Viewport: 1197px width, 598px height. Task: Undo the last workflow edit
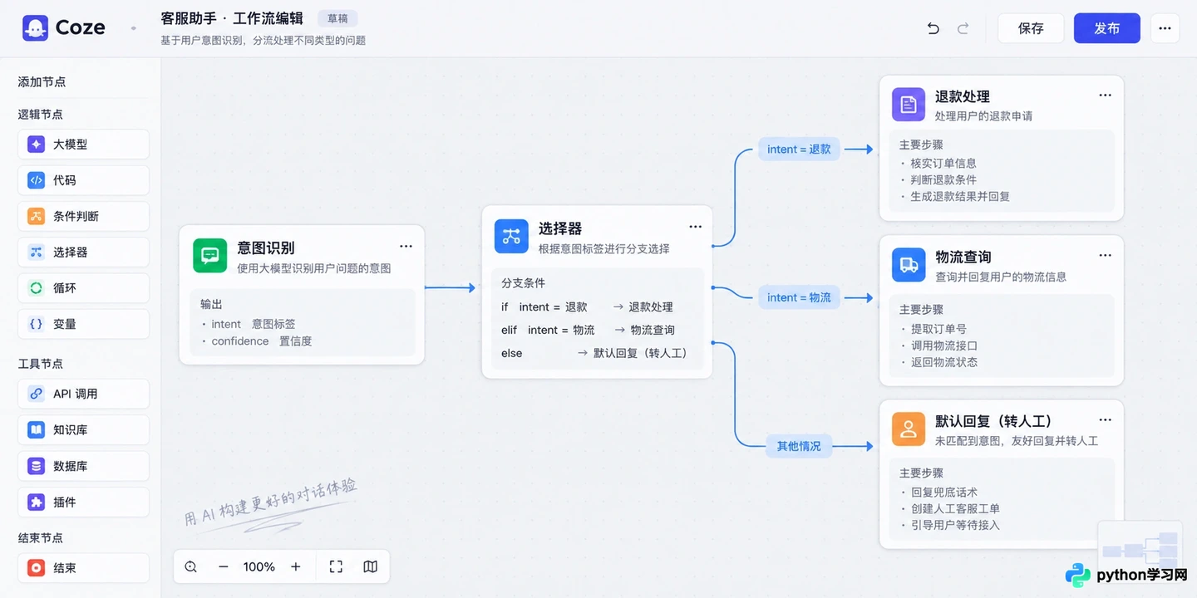[x=933, y=28]
